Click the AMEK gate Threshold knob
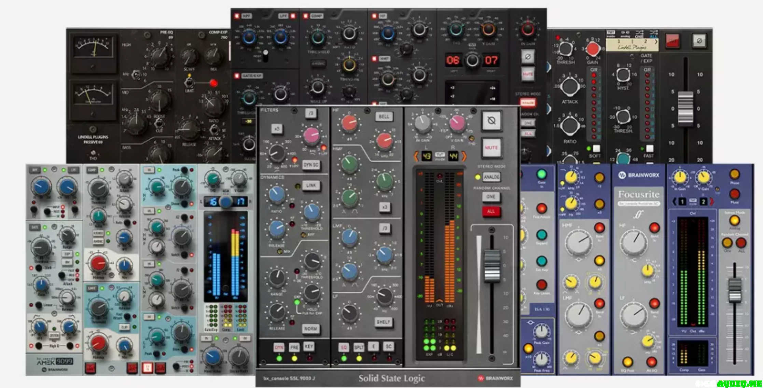Viewport: 763px width, 388px height. coord(42,248)
